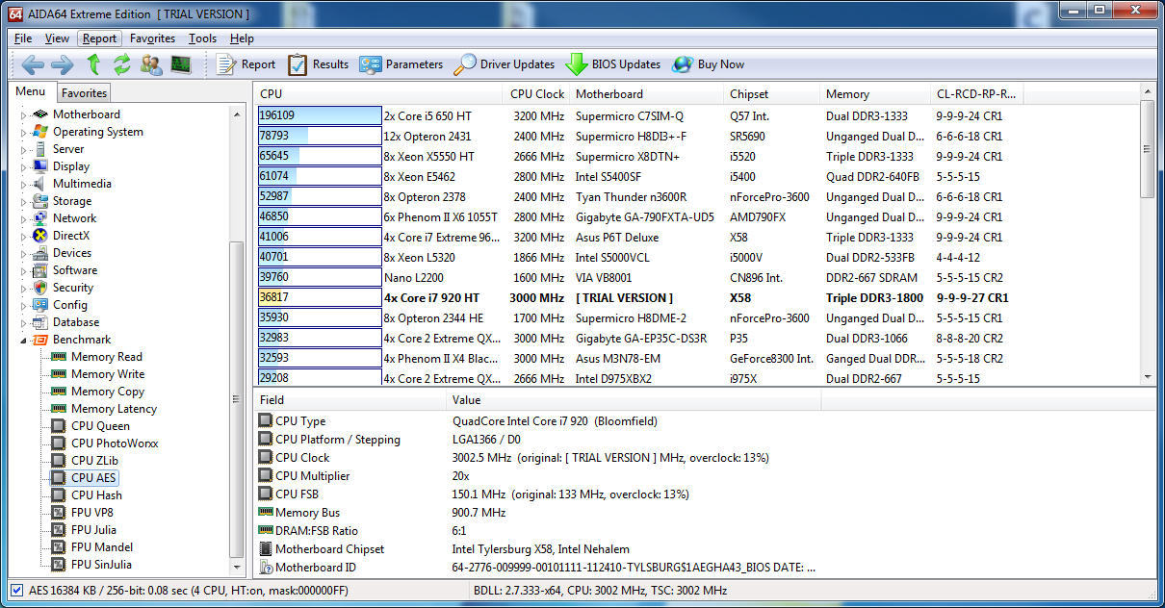Select the Server tree node
This screenshot has height=608, width=1165.
click(68, 149)
